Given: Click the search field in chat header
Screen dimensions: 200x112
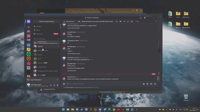Looking at the screenshot, I should pos(146,21).
